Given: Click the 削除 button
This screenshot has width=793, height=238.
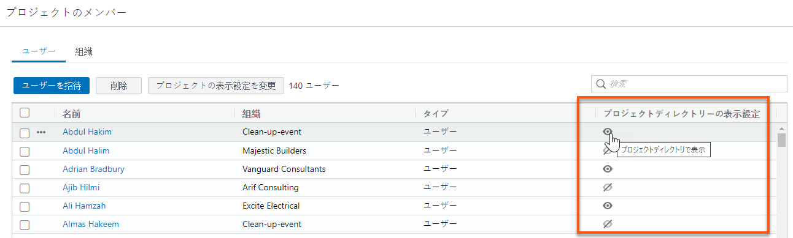Looking at the screenshot, I should pyautogui.click(x=119, y=86).
